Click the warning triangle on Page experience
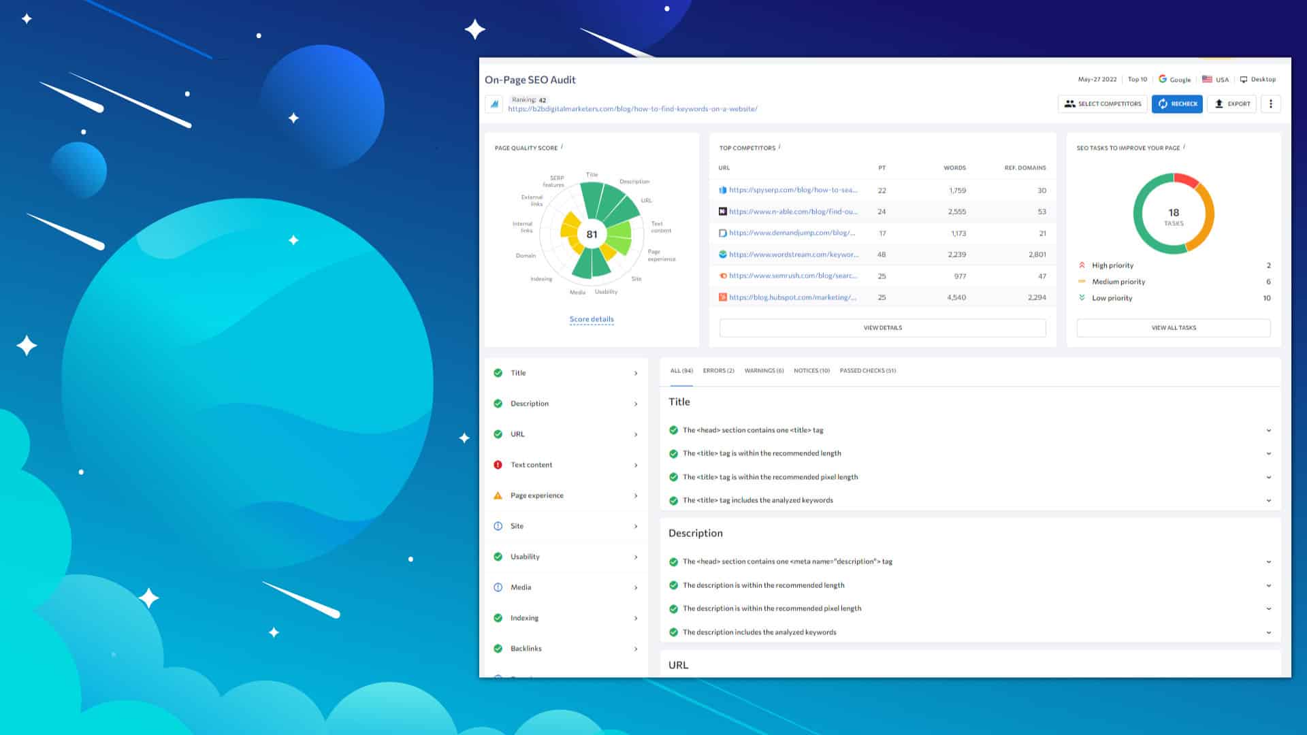This screenshot has height=735, width=1307. [498, 495]
